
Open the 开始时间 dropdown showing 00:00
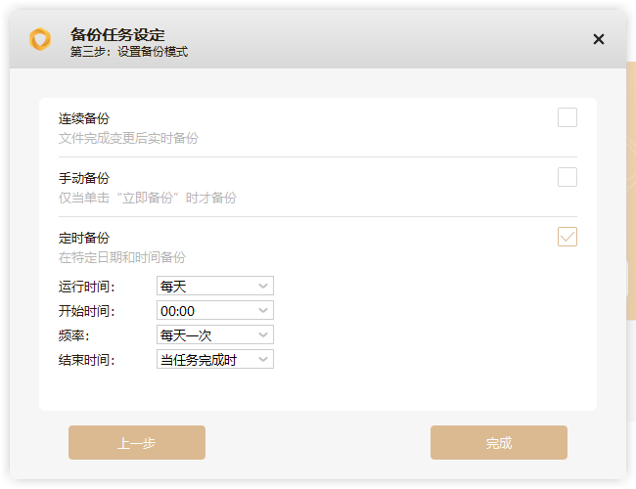click(x=215, y=310)
